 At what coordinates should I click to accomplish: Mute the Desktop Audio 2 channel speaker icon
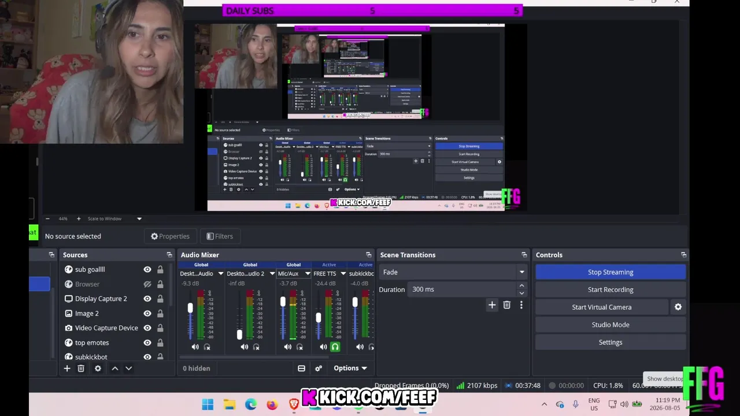[245, 347]
